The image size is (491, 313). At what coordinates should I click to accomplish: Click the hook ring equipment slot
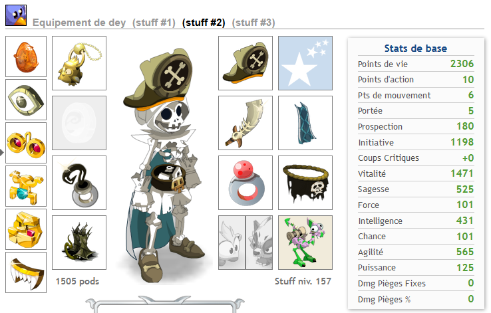[x=79, y=183]
